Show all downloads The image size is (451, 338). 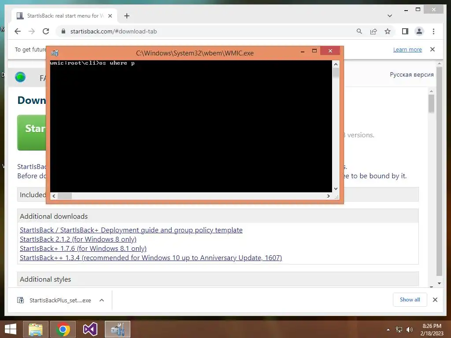[x=410, y=300]
